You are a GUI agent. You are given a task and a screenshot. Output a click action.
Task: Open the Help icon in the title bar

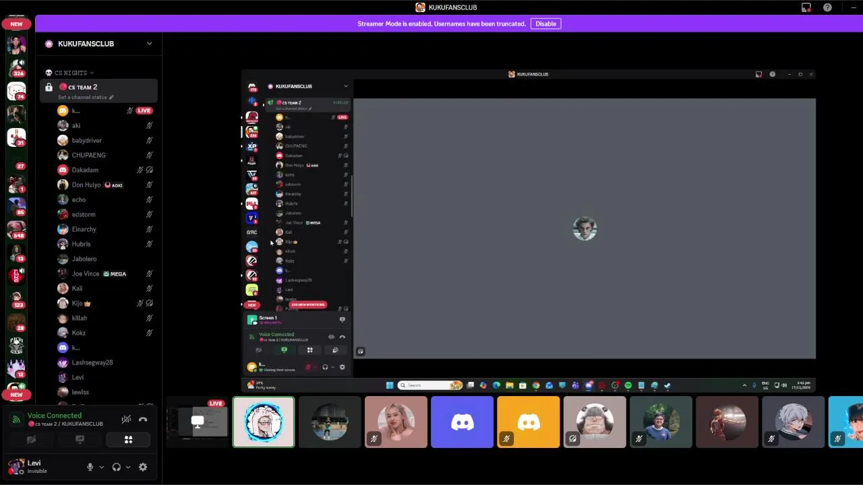click(827, 7)
